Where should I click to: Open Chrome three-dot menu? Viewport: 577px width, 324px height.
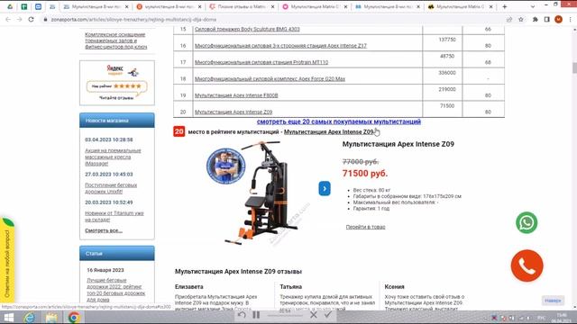point(570,20)
